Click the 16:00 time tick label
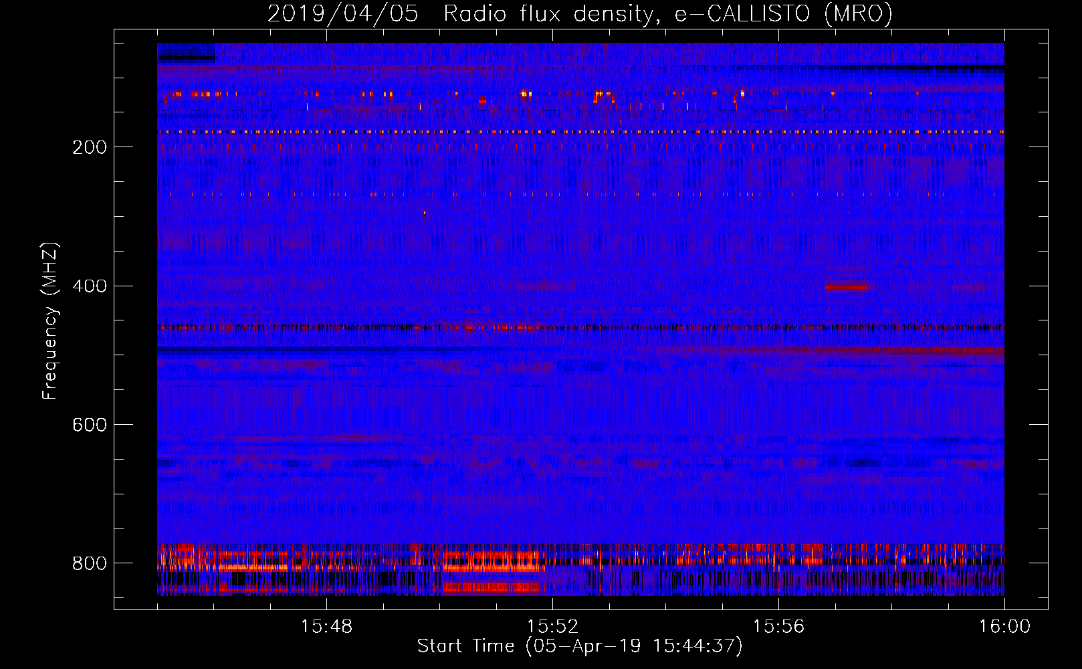This screenshot has height=669, width=1082. [x=1004, y=627]
